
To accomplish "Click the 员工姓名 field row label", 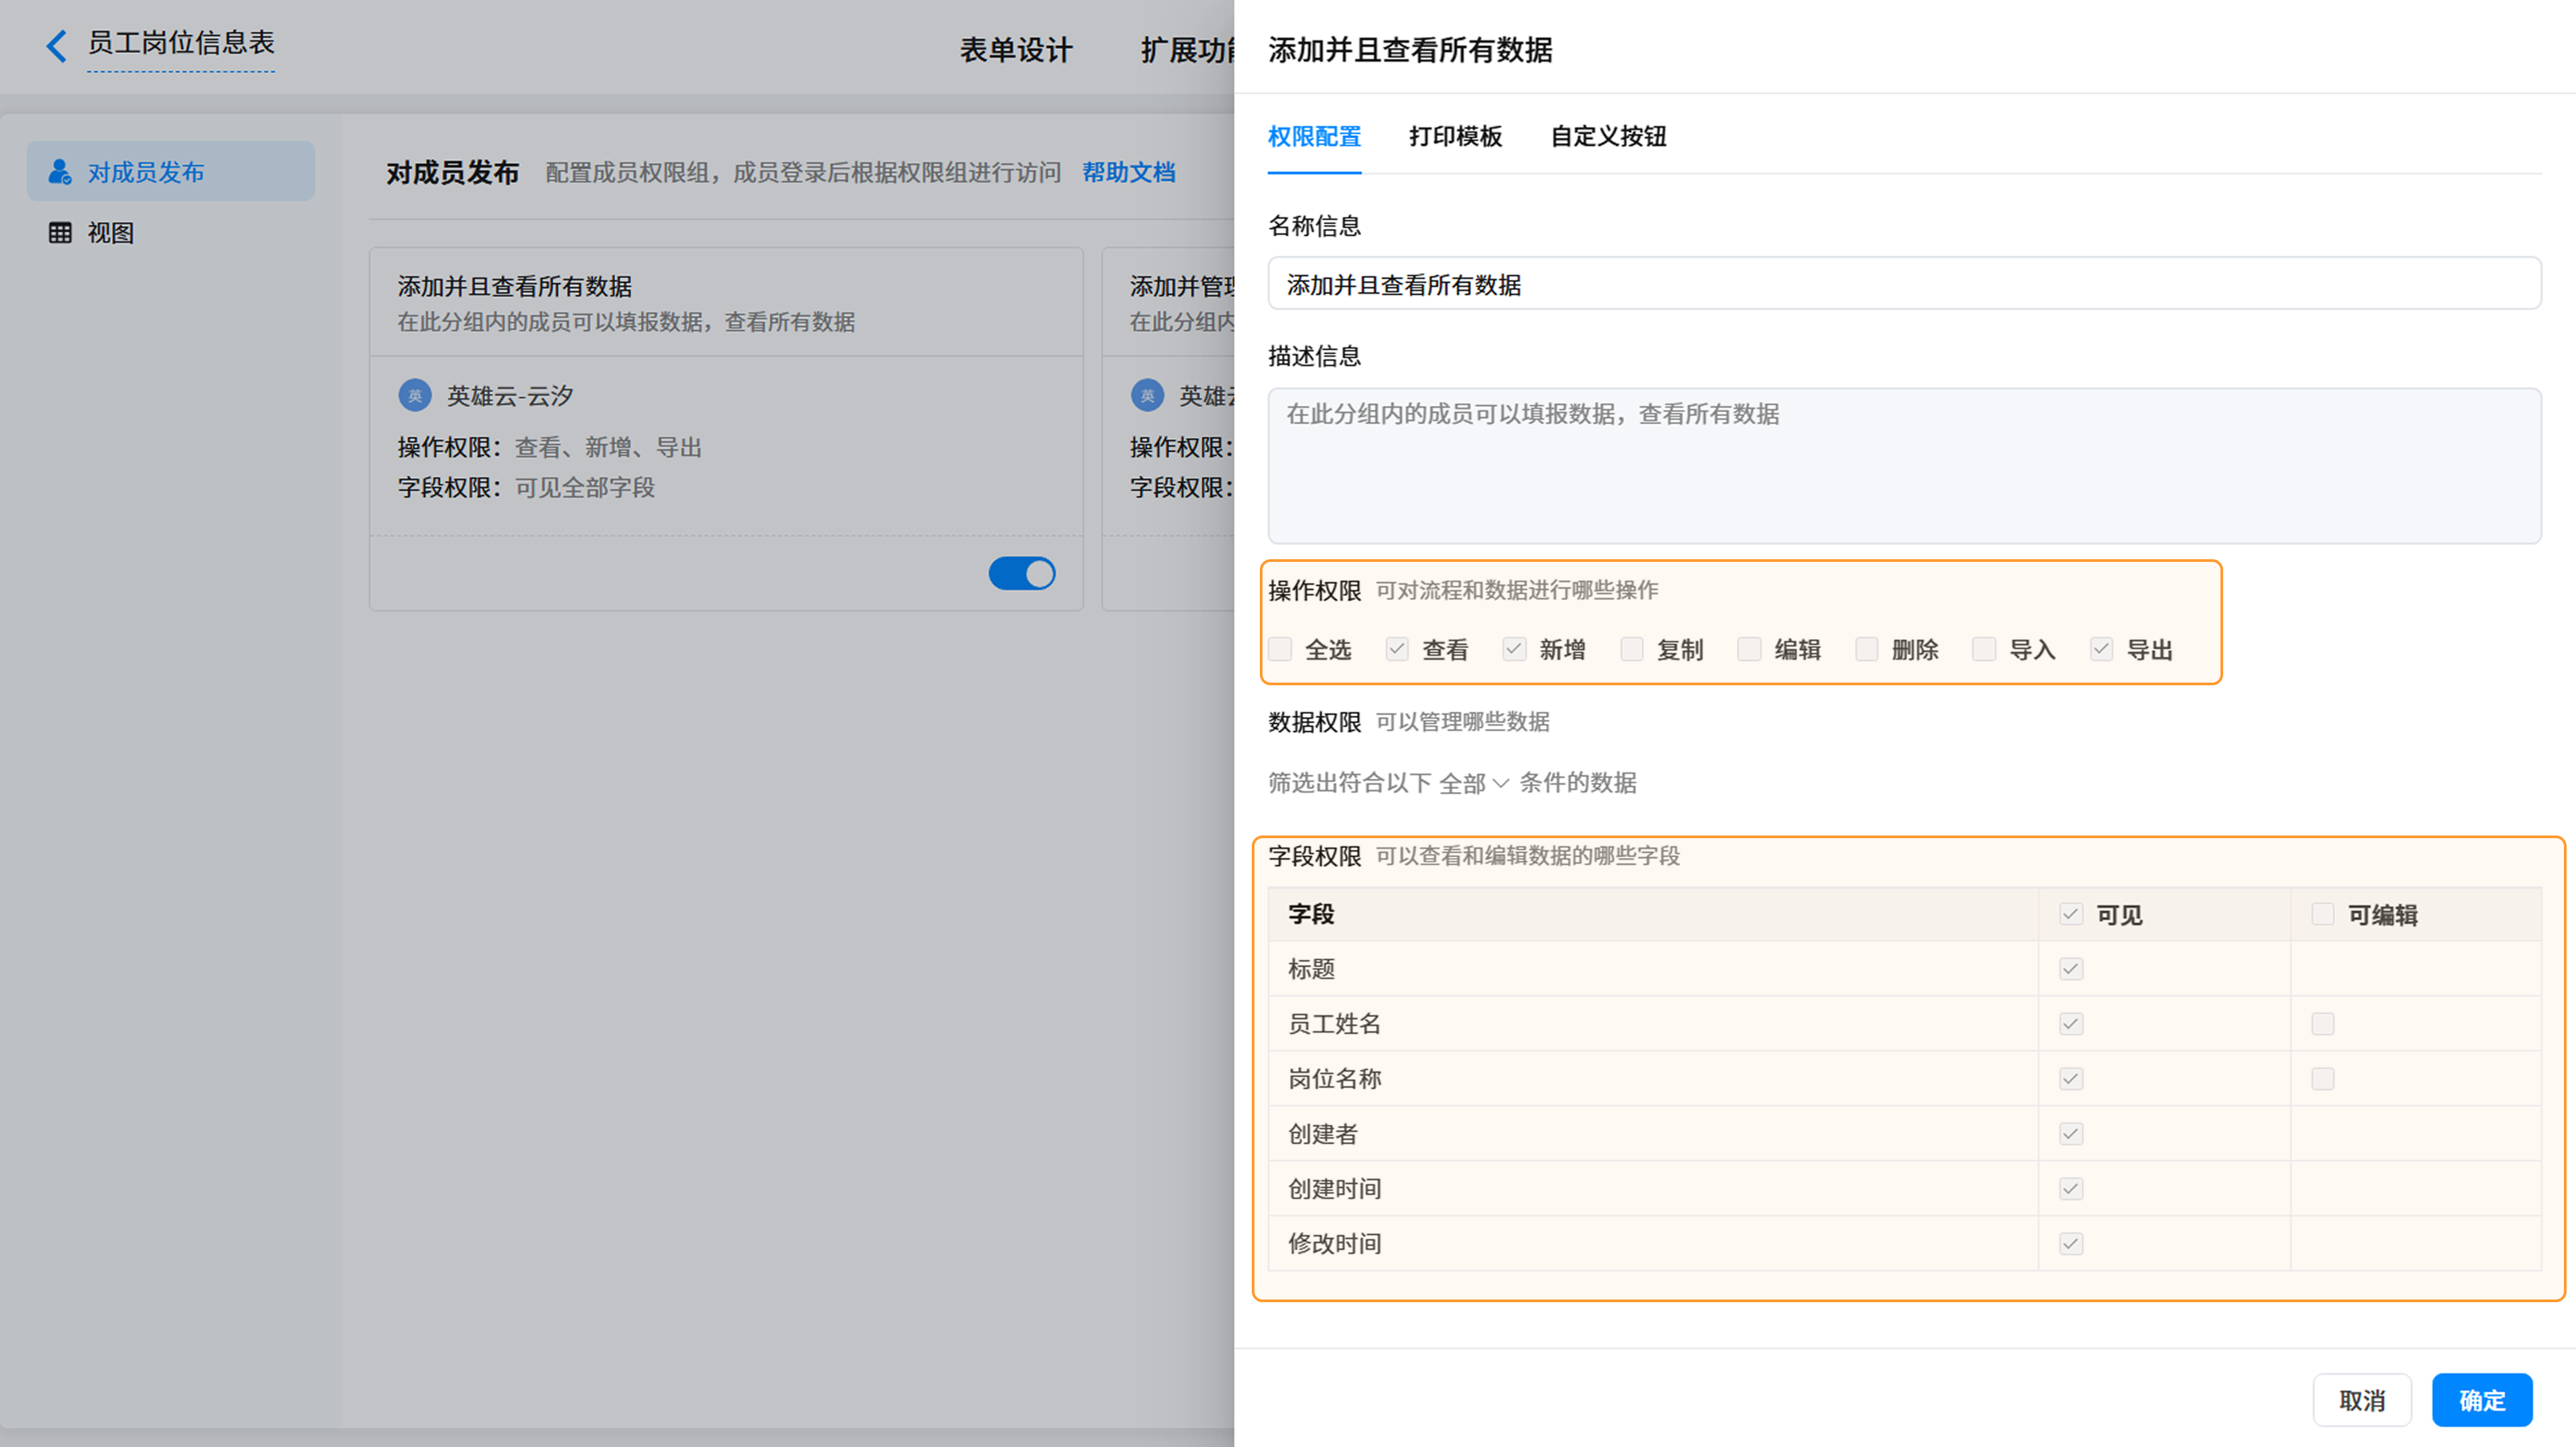I will pyautogui.click(x=1334, y=1025).
